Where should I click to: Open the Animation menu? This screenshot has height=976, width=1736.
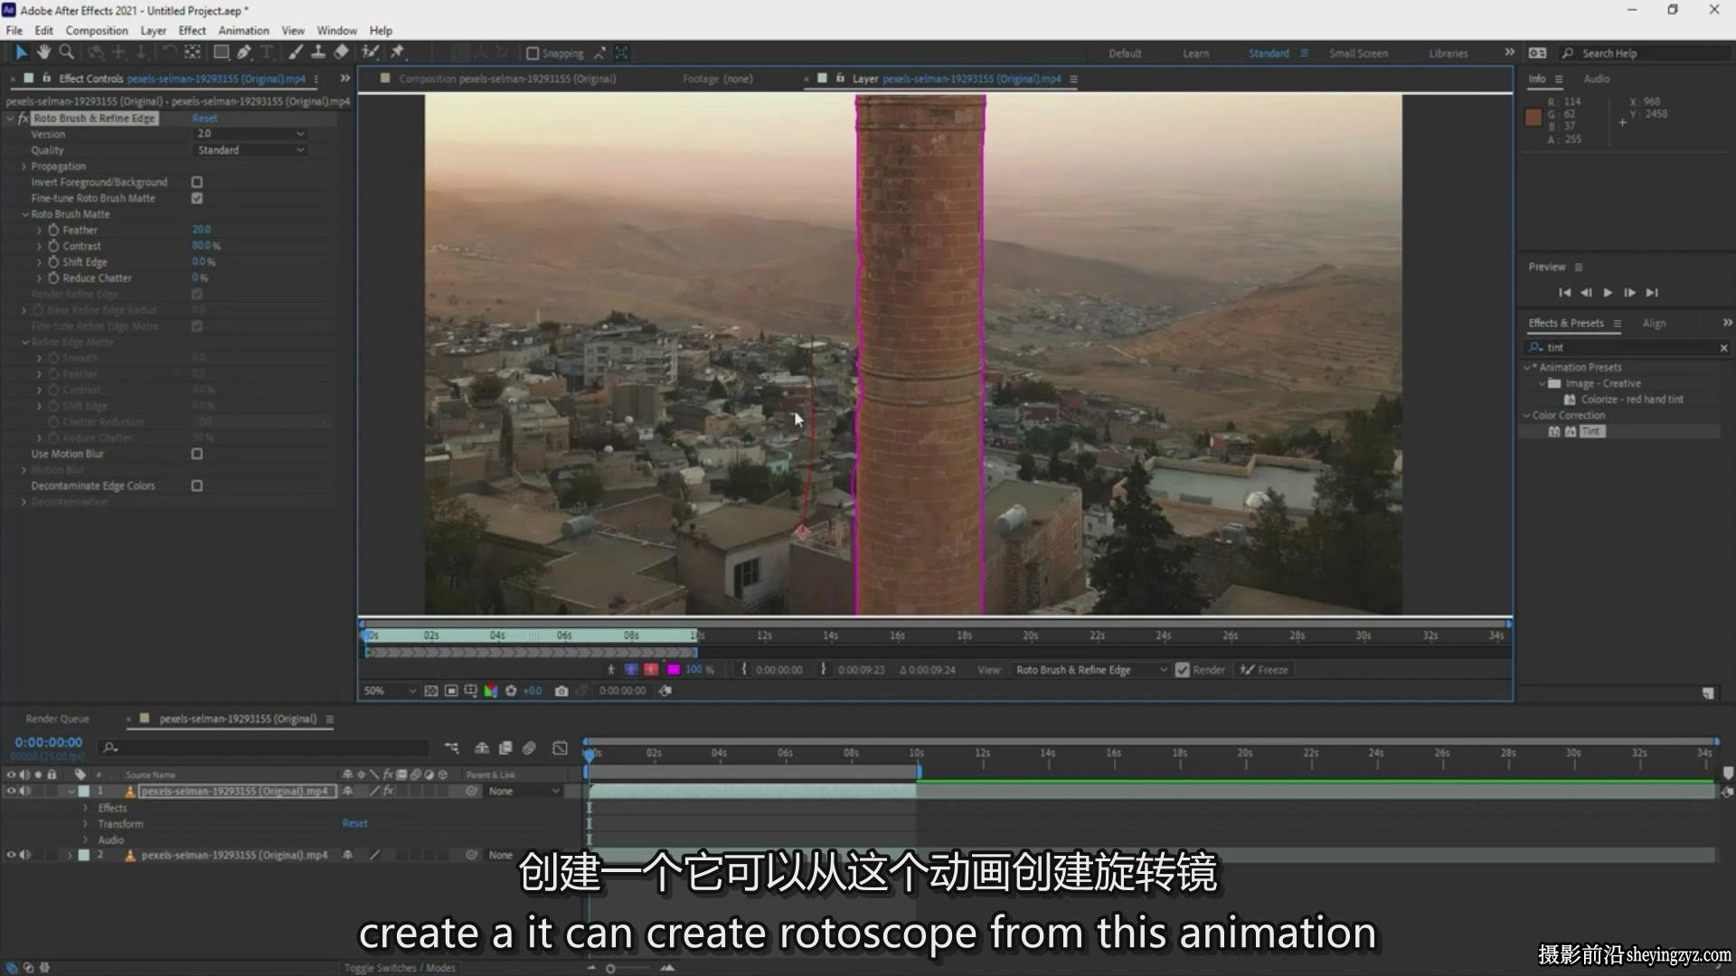tap(243, 30)
